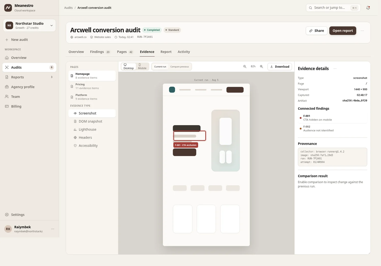Open Evidence details more options menu
Image resolution: width=381 pixels, height=266 pixels.
pos(335,69)
